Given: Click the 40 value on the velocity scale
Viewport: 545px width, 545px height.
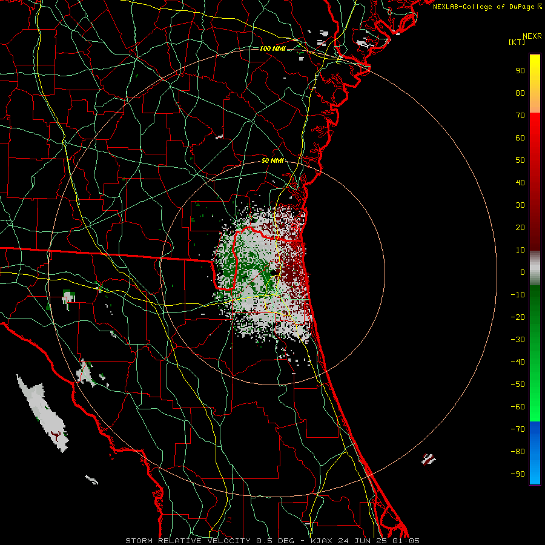Looking at the screenshot, I should pos(520,183).
